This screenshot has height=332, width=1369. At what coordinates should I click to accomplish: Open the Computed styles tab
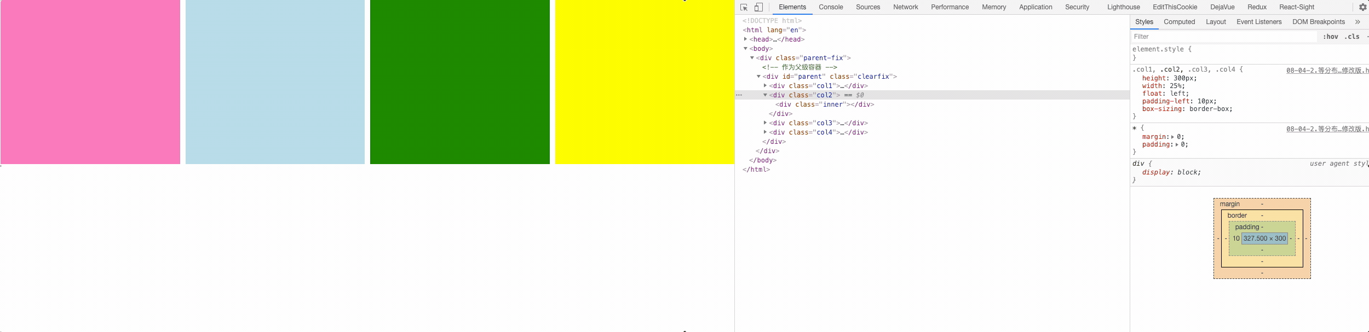pos(1179,22)
